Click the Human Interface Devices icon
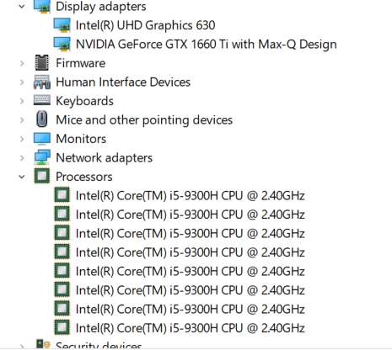The height and width of the screenshot is (350, 392). tap(42, 82)
